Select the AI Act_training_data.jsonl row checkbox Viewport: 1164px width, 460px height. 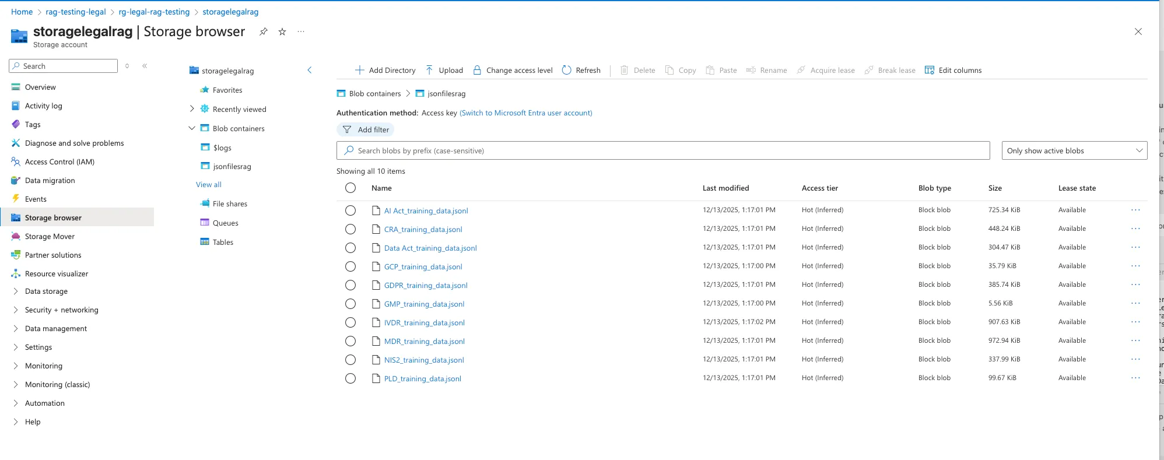pos(350,210)
